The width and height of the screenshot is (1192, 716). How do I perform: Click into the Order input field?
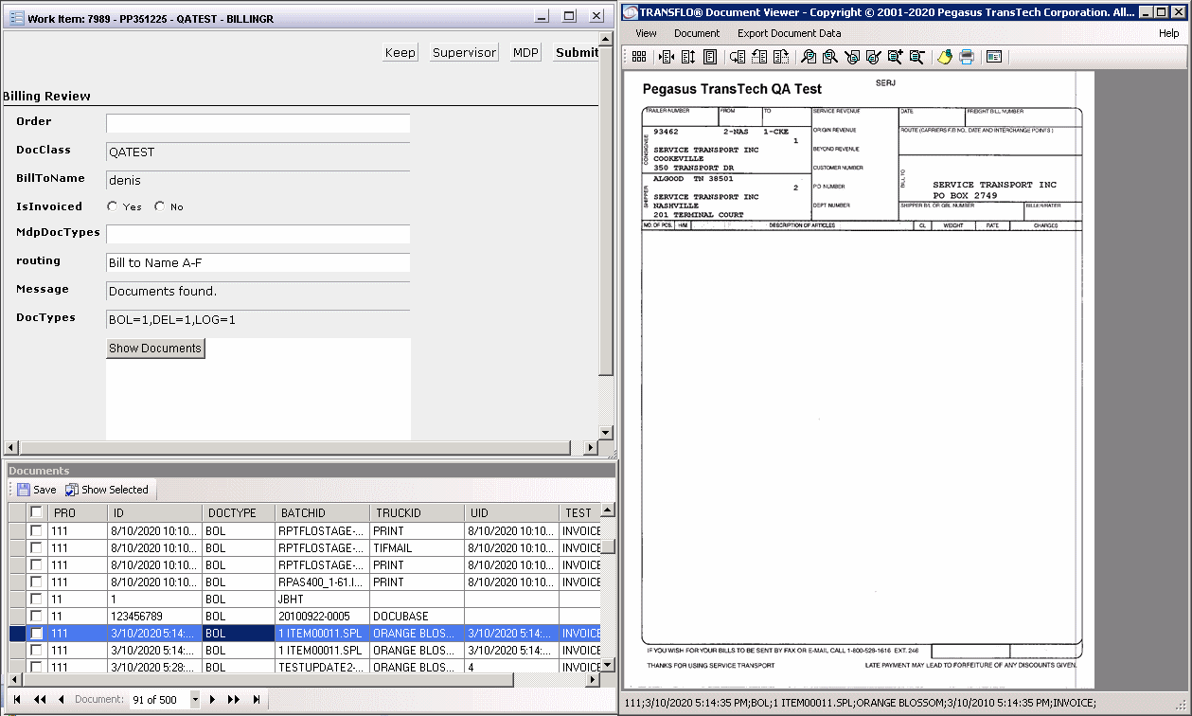(258, 124)
